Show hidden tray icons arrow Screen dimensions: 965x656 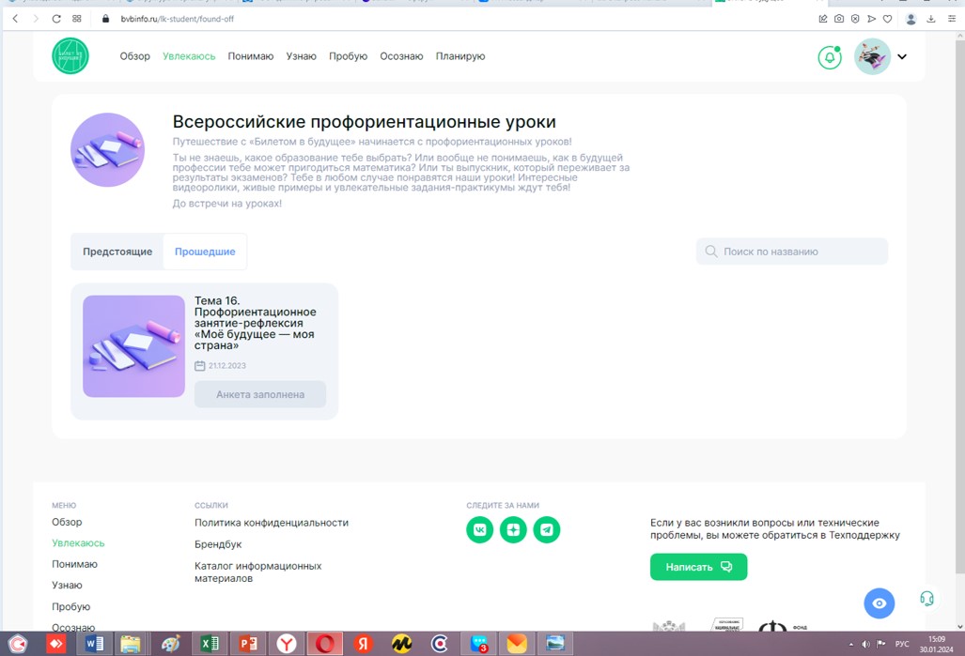(851, 645)
